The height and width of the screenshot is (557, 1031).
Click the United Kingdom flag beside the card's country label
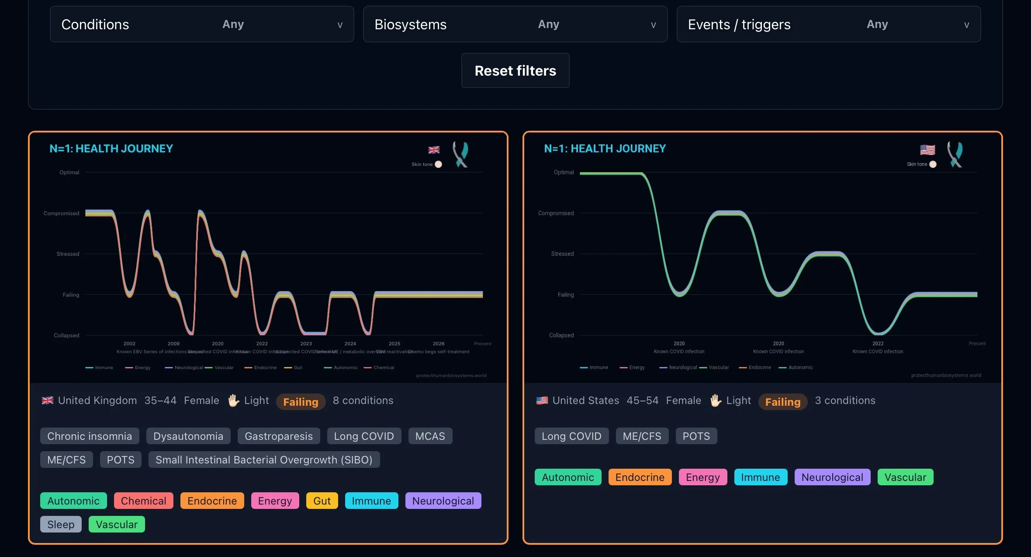click(47, 400)
